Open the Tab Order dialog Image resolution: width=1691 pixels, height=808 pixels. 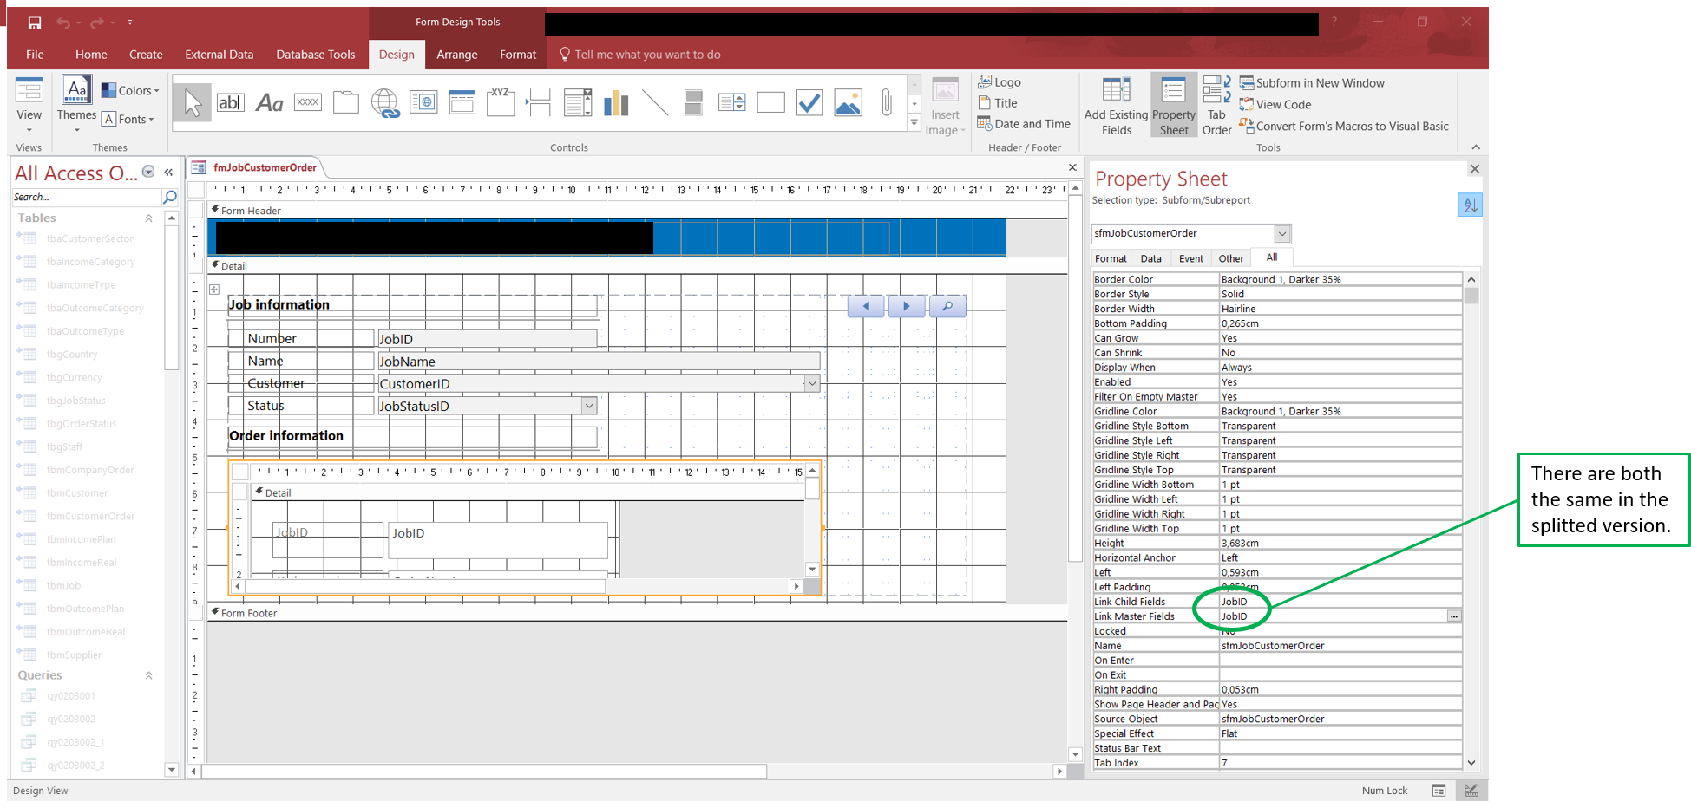(x=1216, y=105)
